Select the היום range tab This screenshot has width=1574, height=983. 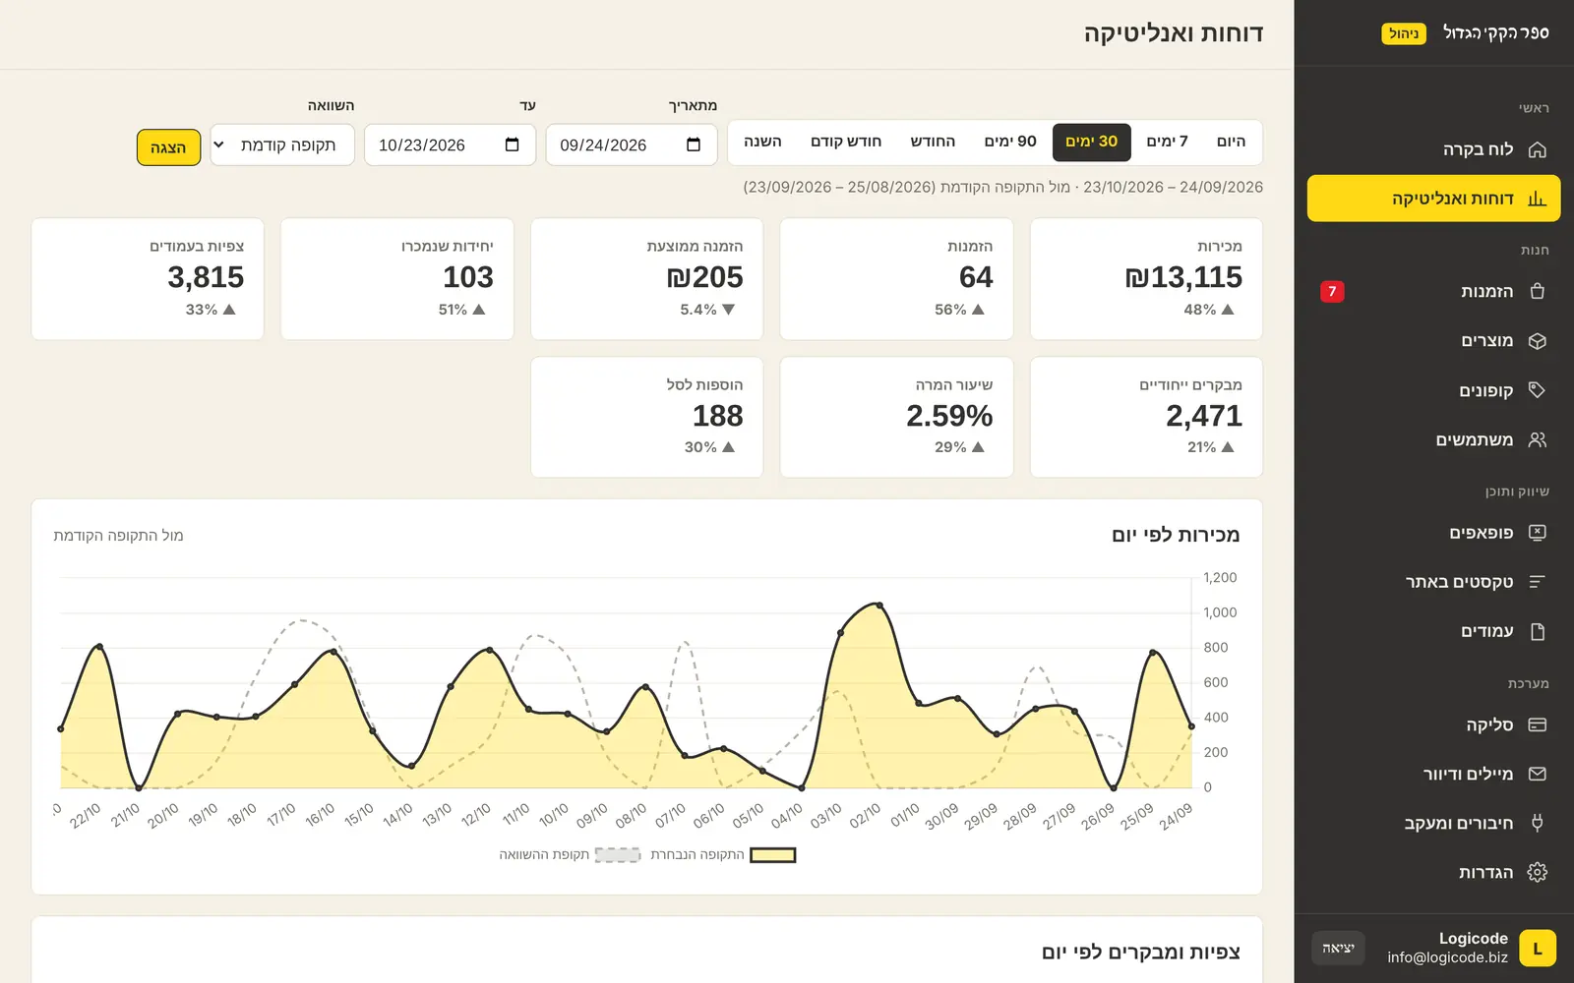[1231, 142]
